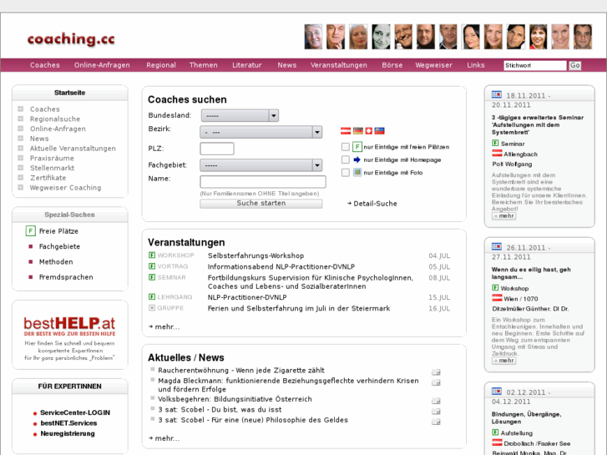Open Selbsterfahrungs-Workshop event
The height and width of the screenshot is (455, 607).
tap(255, 255)
